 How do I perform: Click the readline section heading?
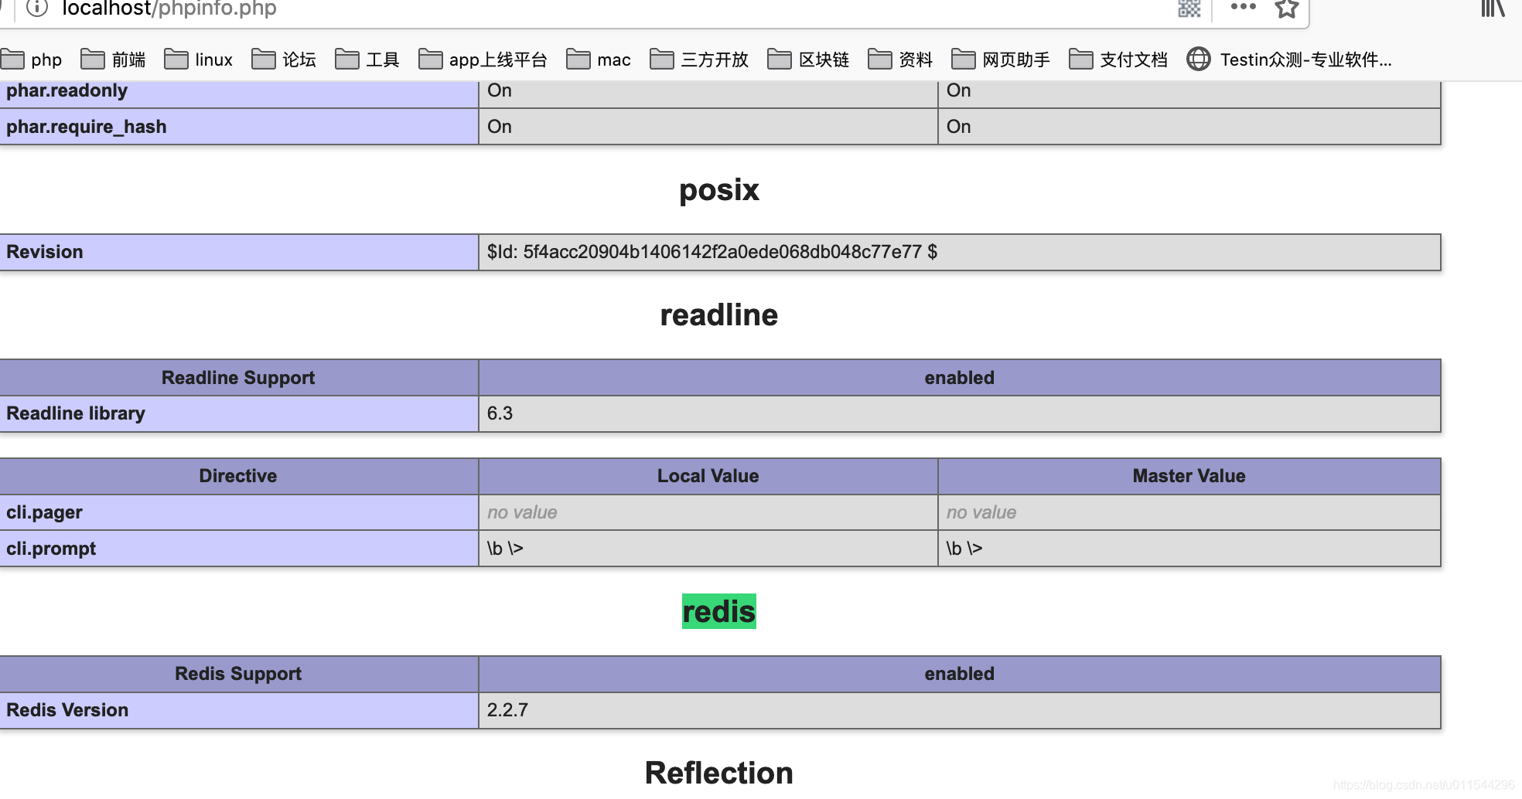(719, 315)
